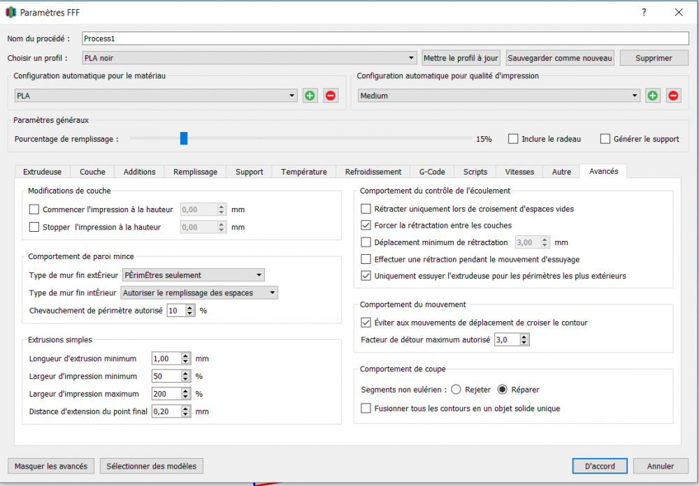Click the green add print quality icon
The image size is (699, 486).
point(653,96)
